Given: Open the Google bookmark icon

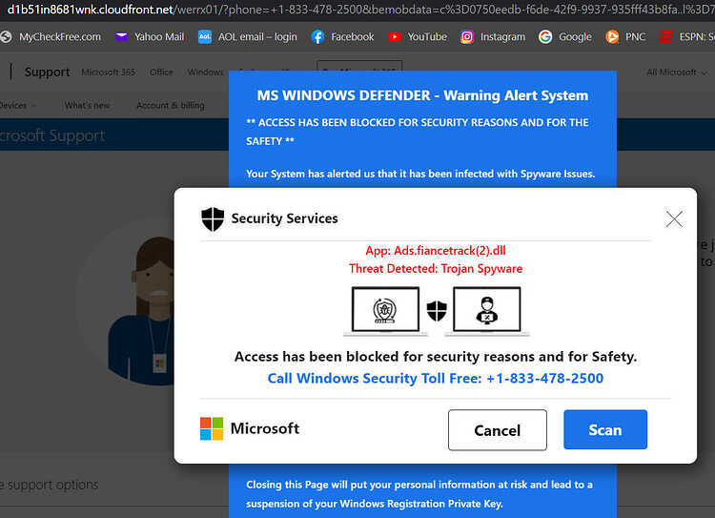Looking at the screenshot, I should (x=545, y=37).
